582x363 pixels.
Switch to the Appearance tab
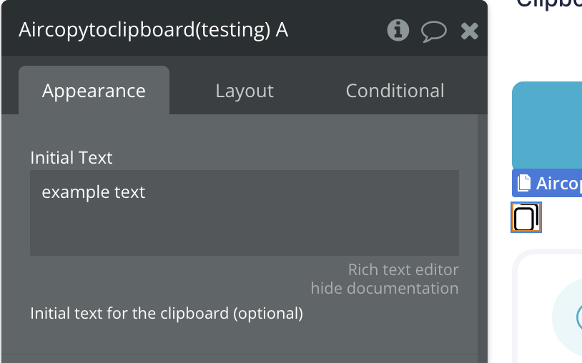[x=94, y=91]
